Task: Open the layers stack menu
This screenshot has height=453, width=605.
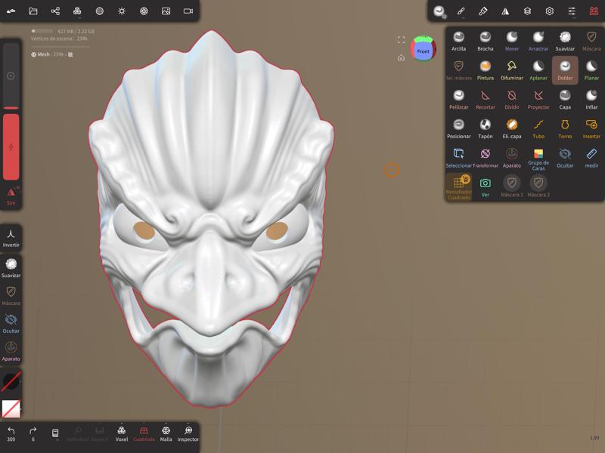Action: coord(527,11)
